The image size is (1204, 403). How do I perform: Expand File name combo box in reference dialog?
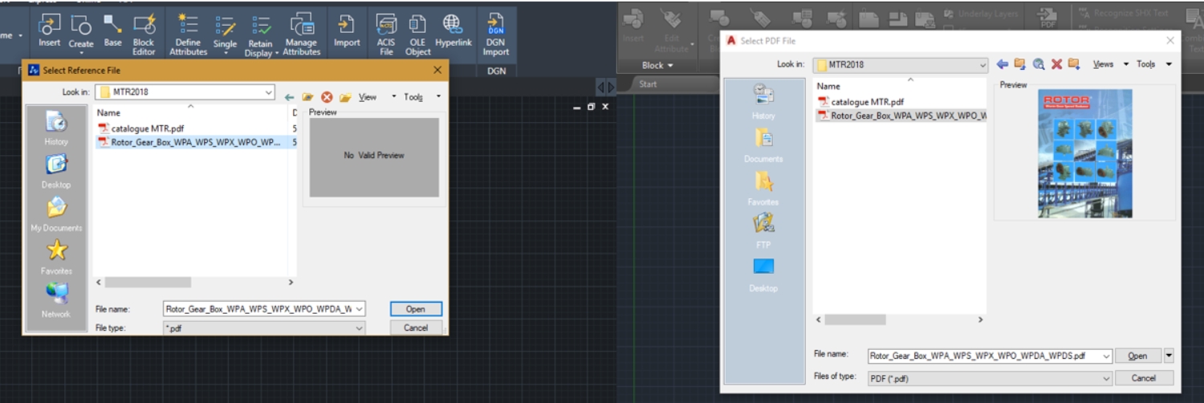click(x=359, y=309)
